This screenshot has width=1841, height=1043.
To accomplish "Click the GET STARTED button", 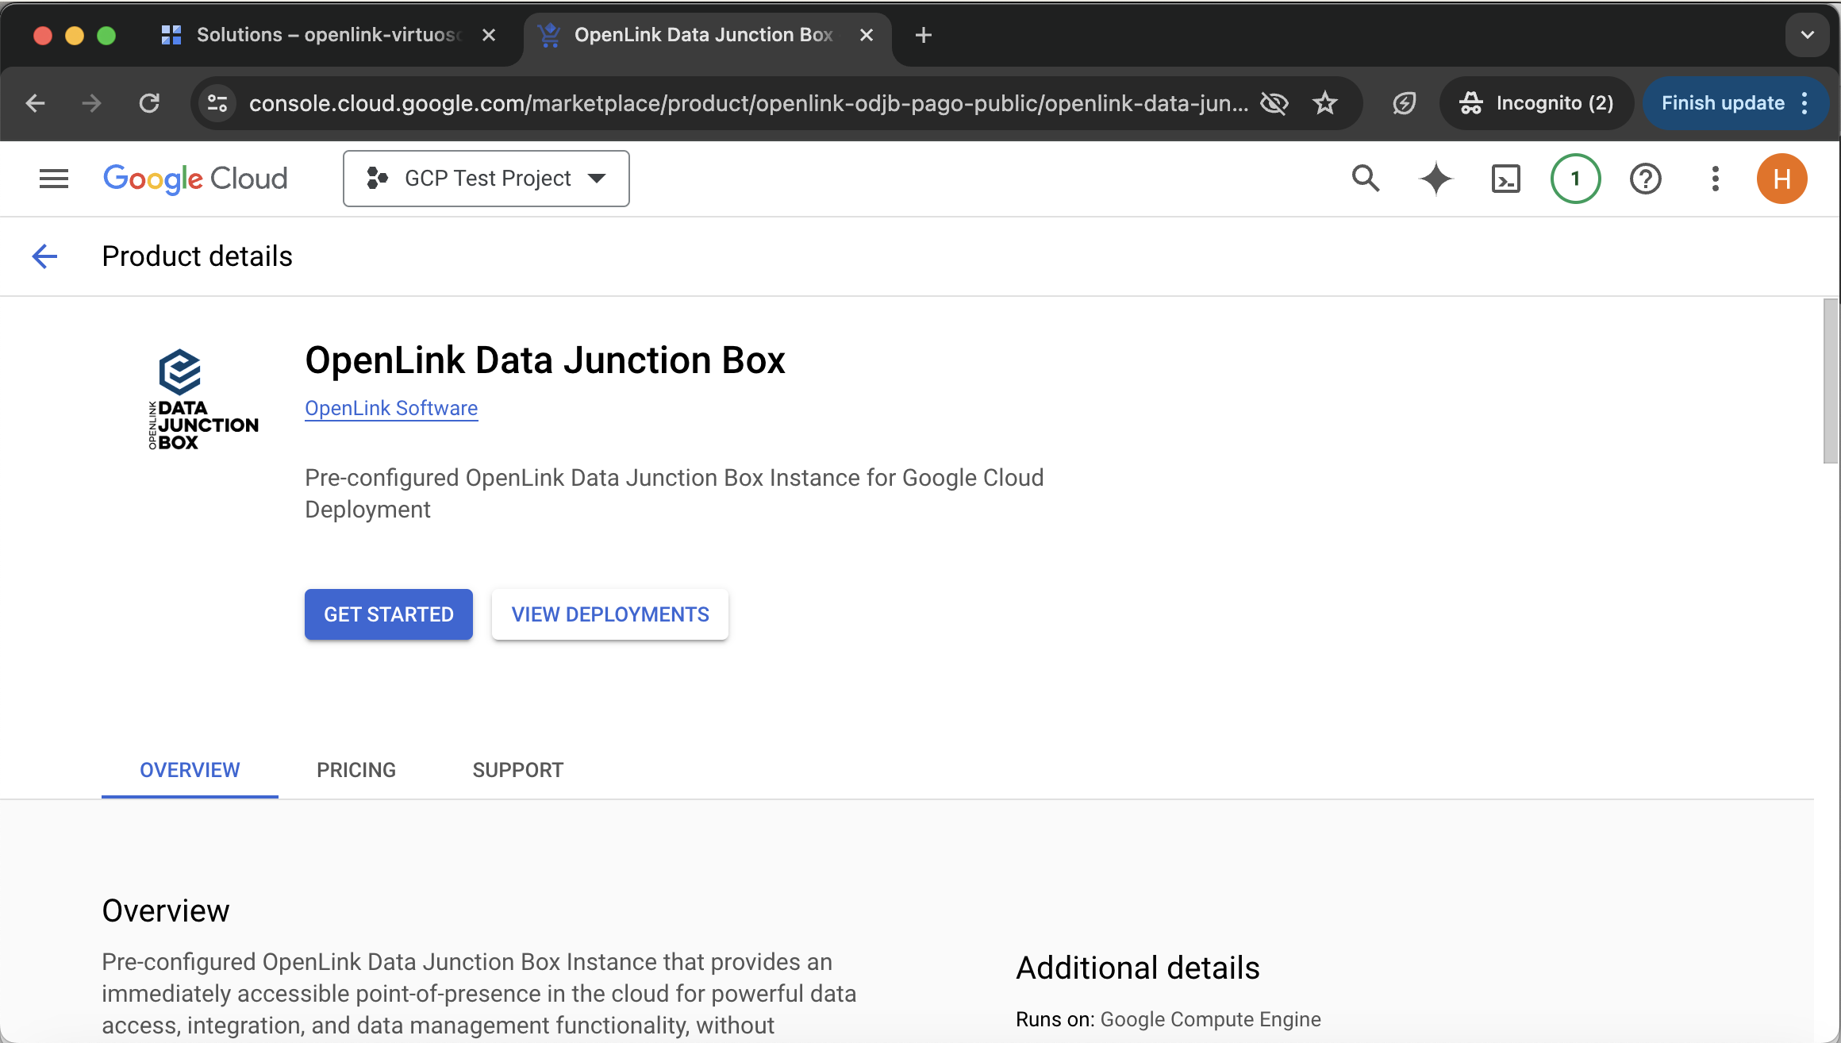I will coord(389,614).
